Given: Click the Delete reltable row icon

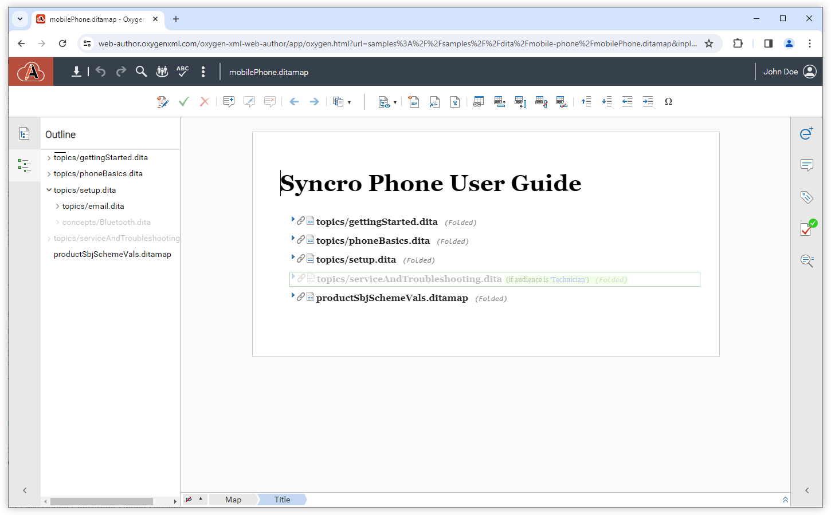Looking at the screenshot, I should coord(562,102).
